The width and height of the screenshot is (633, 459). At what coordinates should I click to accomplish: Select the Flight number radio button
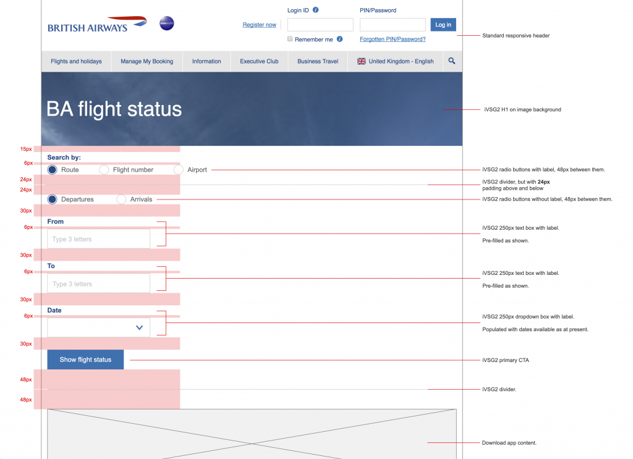pos(104,169)
